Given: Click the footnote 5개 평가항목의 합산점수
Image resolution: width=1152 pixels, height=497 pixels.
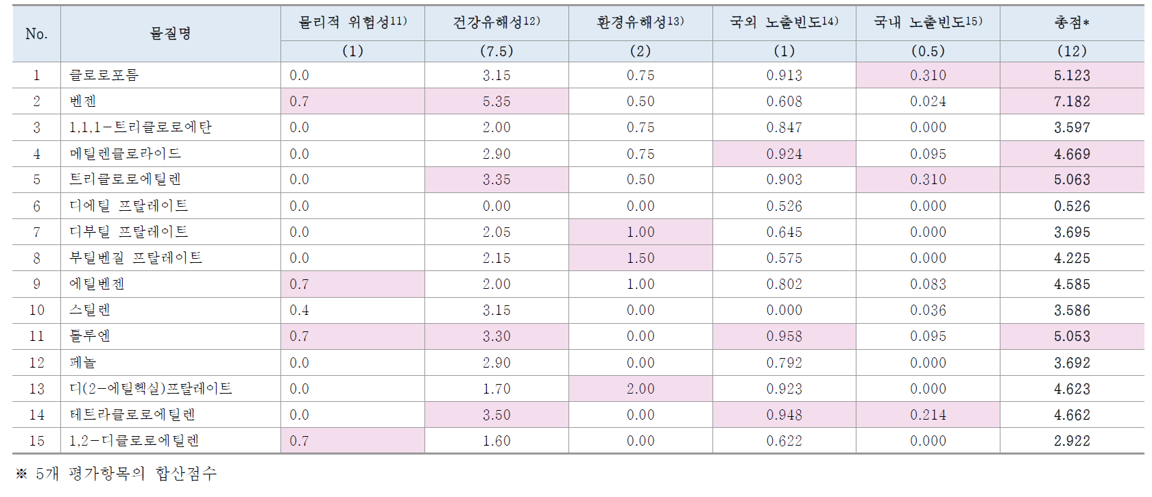Looking at the screenshot, I should (126, 474).
